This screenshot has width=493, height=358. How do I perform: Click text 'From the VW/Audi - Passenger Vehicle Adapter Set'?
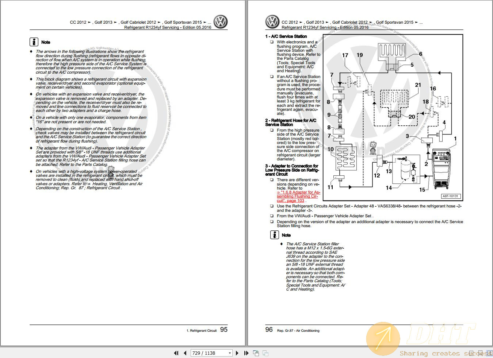pyautogui.click(x=325, y=216)
